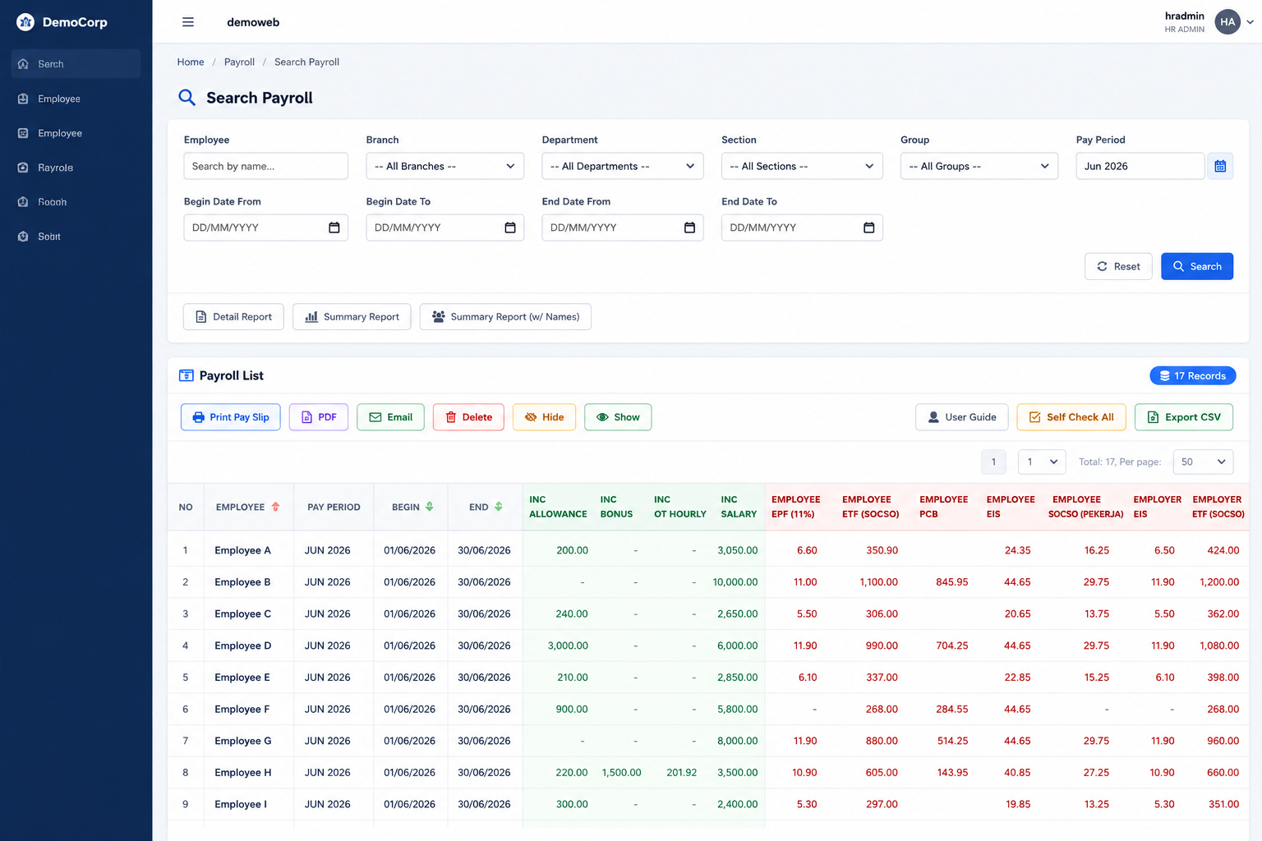The width and height of the screenshot is (1262, 841).
Task: Open the Sobit sidebar item
Action: pyautogui.click(x=76, y=237)
